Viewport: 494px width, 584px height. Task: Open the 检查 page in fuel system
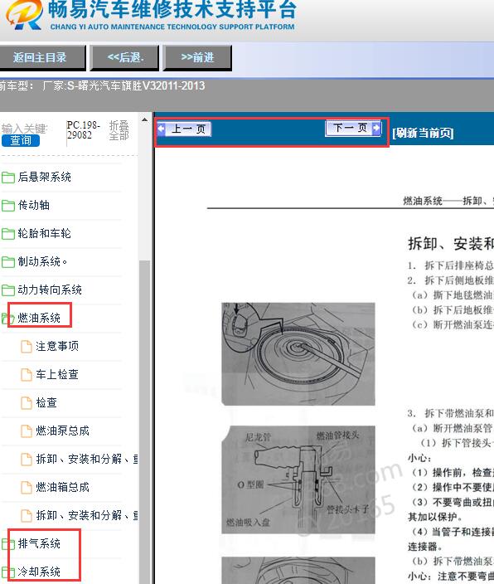click(46, 402)
